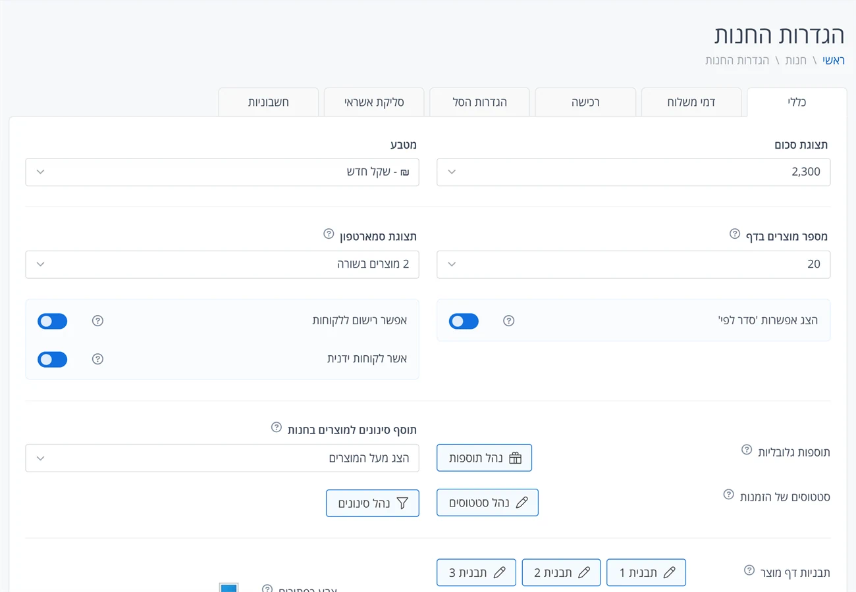
Task: Open the blue color swatch at the bottom
Action: (228, 587)
